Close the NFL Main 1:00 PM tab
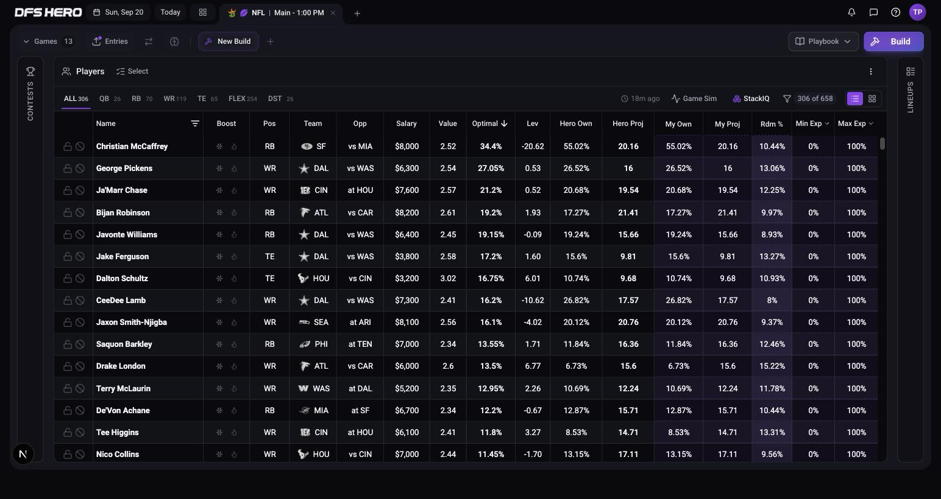 (333, 13)
